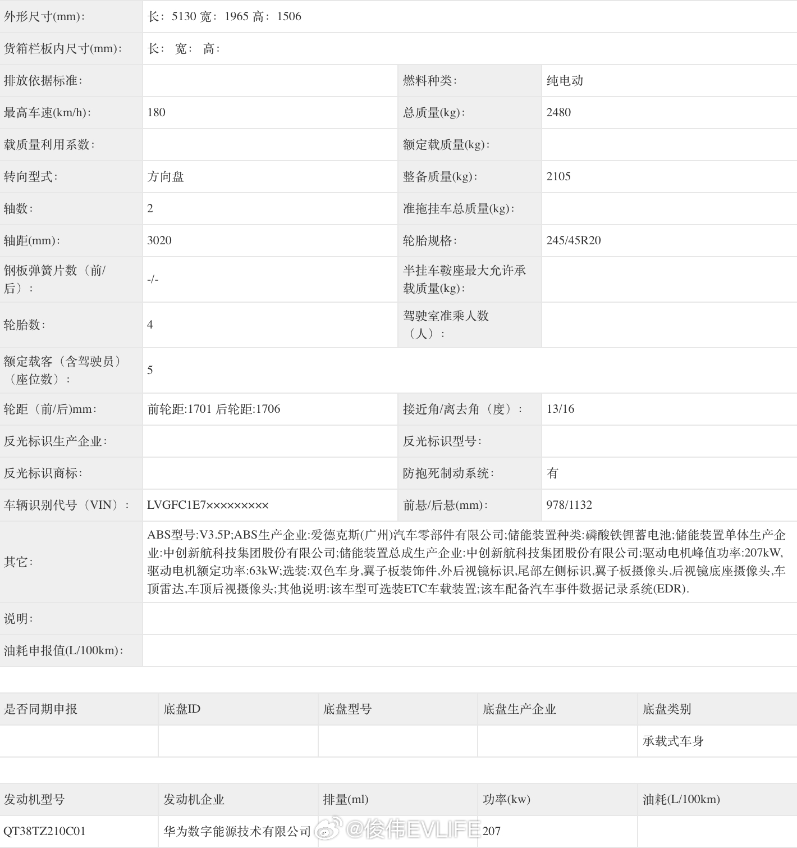This screenshot has width=797, height=848.
Task: Click the 反光标识生产企业 label
Action: 56,441
